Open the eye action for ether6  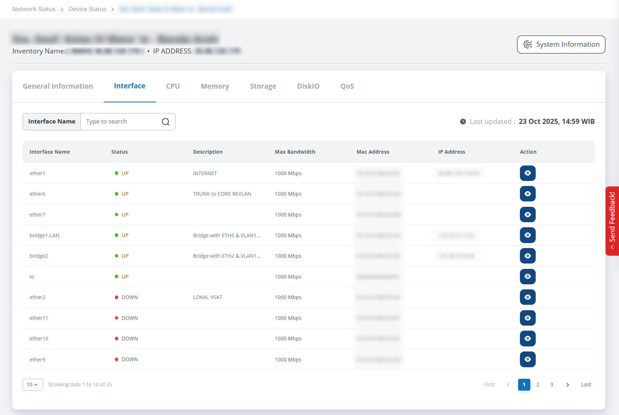point(527,193)
